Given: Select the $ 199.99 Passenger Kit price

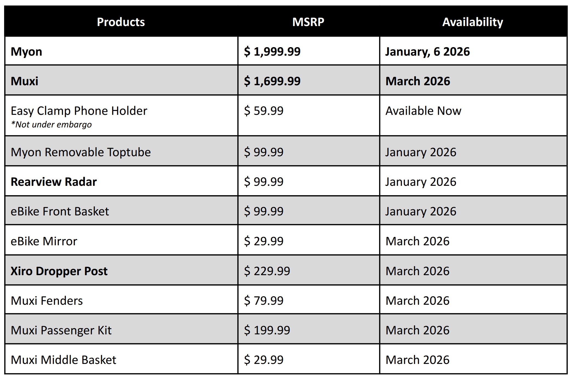Looking at the screenshot, I should coord(267,330).
